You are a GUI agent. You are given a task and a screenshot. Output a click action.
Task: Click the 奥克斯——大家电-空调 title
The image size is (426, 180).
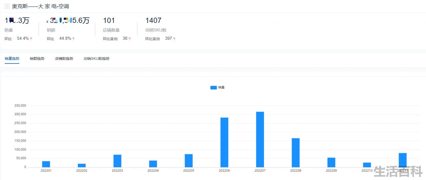coord(41,6)
